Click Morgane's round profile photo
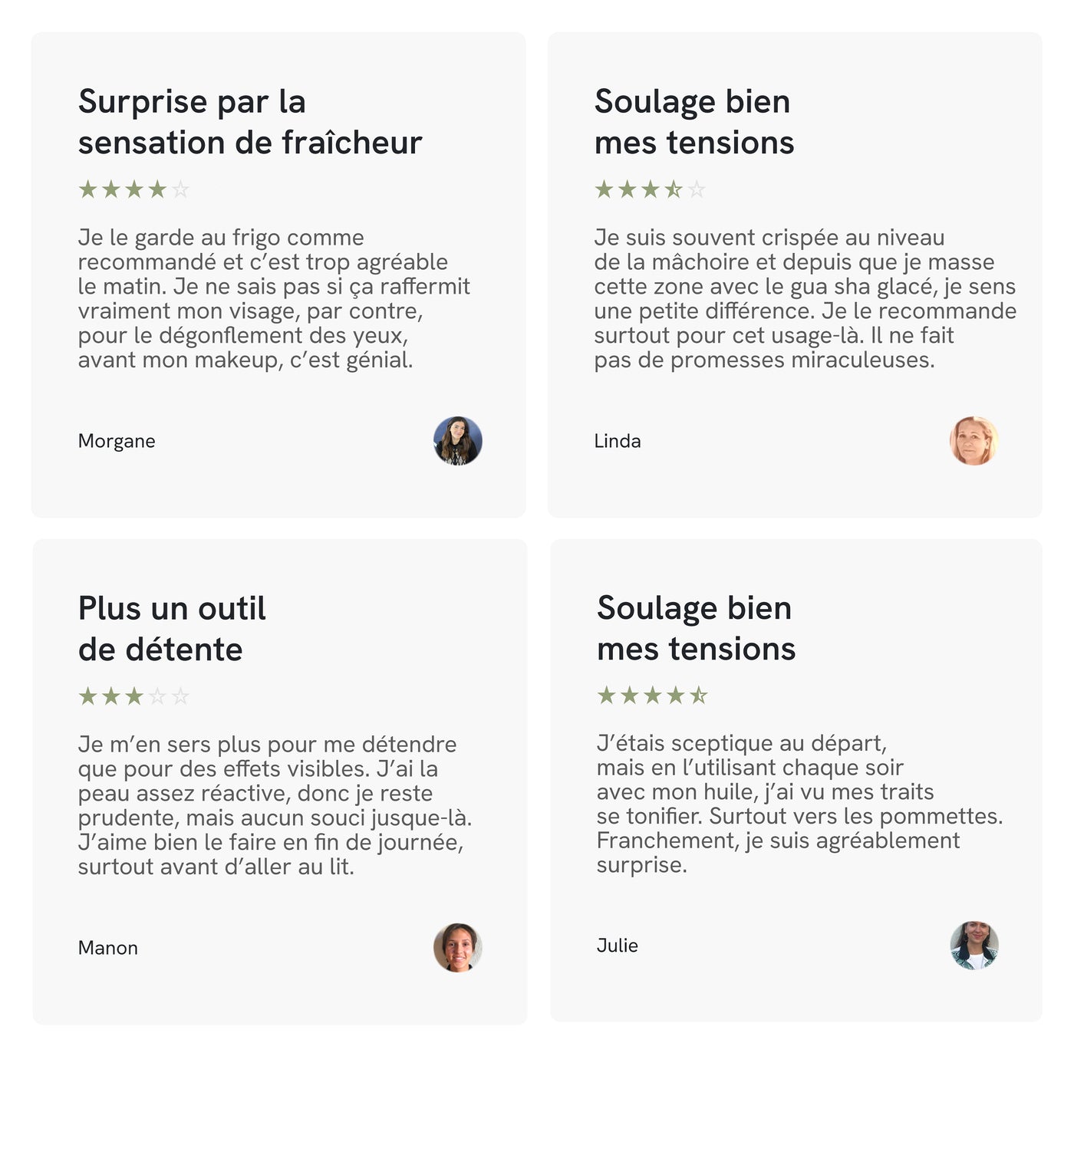1074x1168 pixels. (457, 441)
